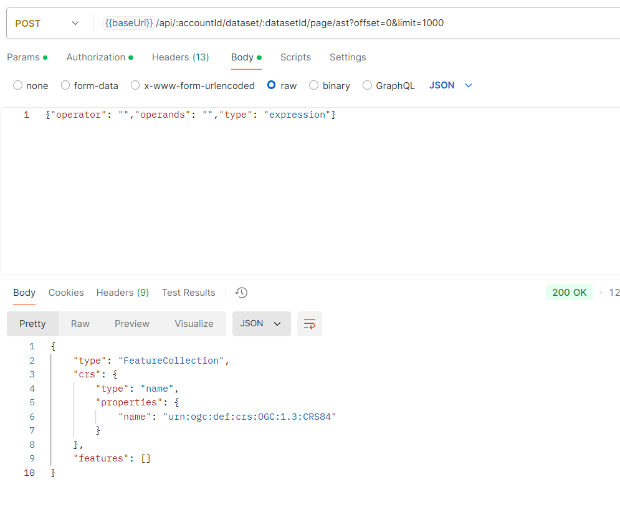Click the response history clock icon
The height and width of the screenshot is (505, 620).
pyautogui.click(x=241, y=293)
